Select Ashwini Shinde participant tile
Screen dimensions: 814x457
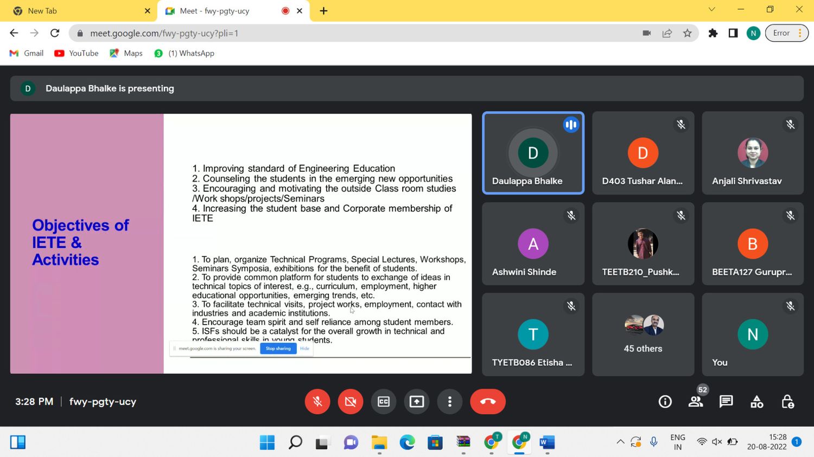pyautogui.click(x=533, y=244)
